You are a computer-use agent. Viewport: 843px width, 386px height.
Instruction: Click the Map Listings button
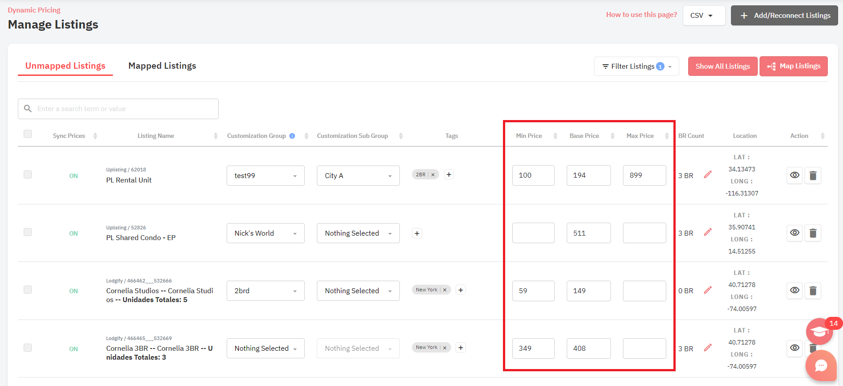793,66
